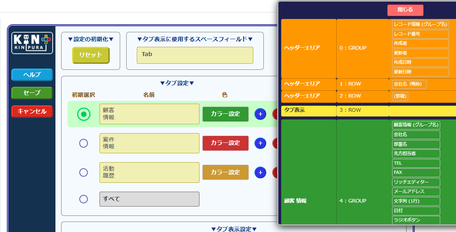Image resolution: width=456 pixels, height=232 pixels.
Task: Click the レコード番号 field tag
Action: 420,34
